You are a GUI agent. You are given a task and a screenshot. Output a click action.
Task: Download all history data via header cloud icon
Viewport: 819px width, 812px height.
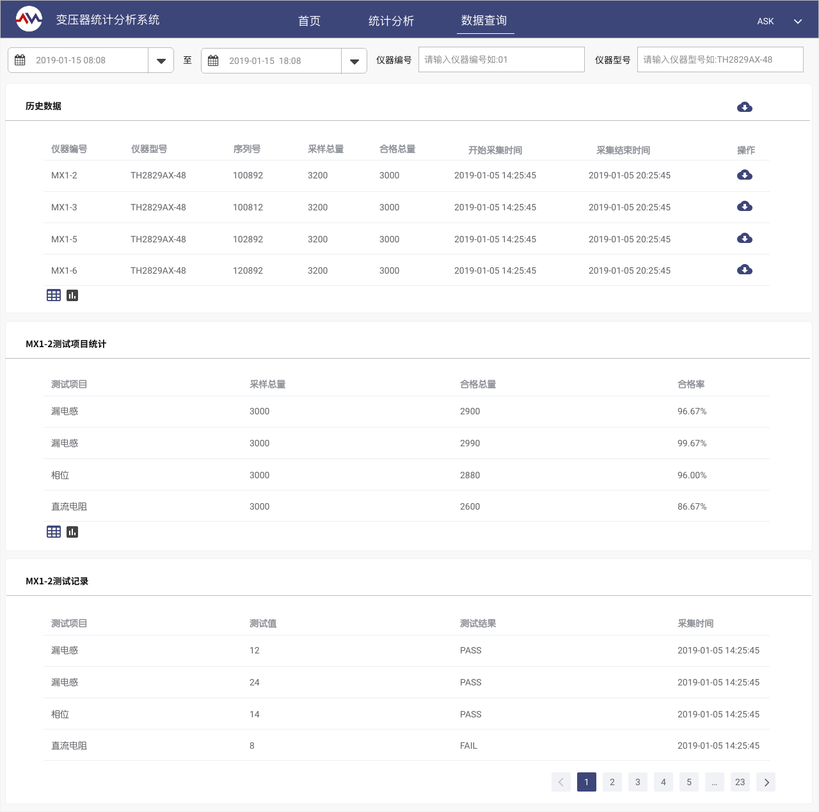[x=744, y=107]
